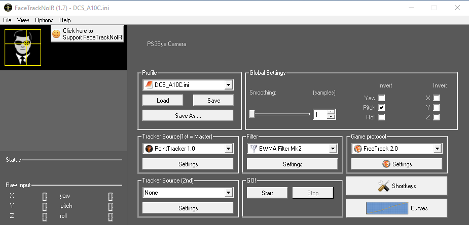Click the Smoothing: label
Screen dimensions: 469x225
[263, 93]
